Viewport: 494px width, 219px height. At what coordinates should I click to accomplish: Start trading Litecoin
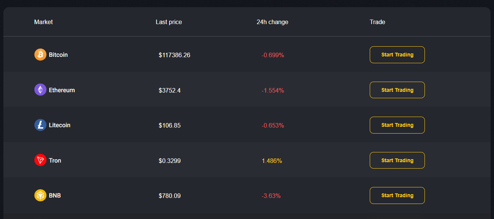pyautogui.click(x=397, y=125)
